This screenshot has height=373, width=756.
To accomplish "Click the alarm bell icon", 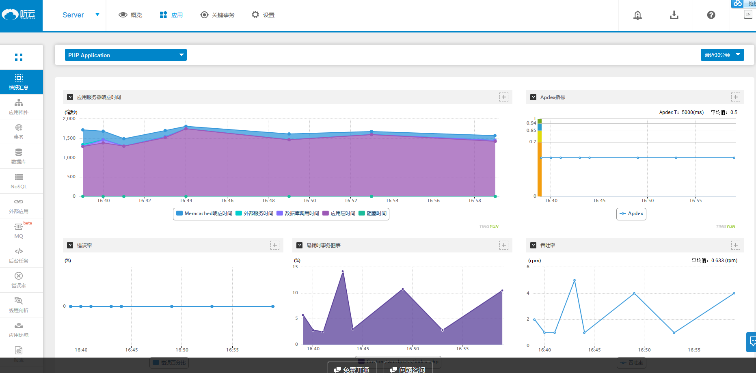I will pos(637,15).
